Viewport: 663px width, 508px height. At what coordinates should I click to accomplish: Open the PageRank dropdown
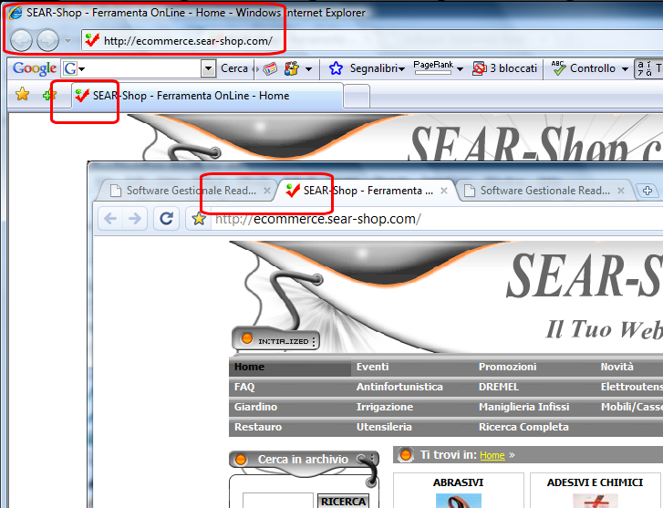coord(460,68)
